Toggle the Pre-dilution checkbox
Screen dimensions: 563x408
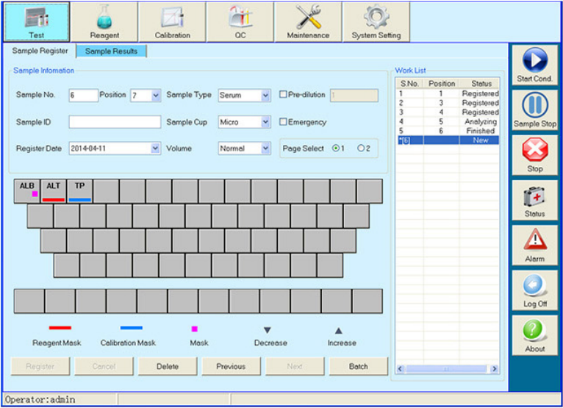[283, 94]
